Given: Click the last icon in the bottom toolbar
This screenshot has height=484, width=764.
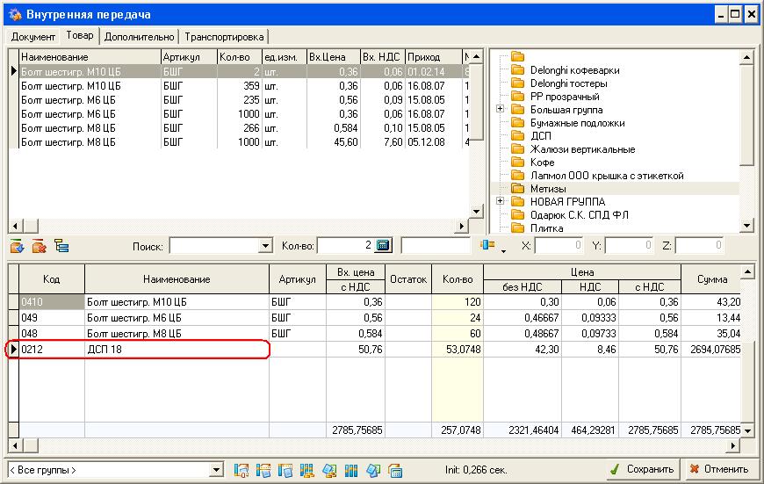Looking at the screenshot, I should (x=395, y=470).
